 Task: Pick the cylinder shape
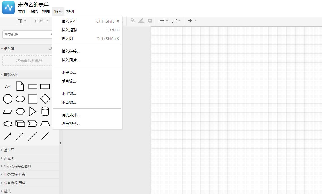45,111
